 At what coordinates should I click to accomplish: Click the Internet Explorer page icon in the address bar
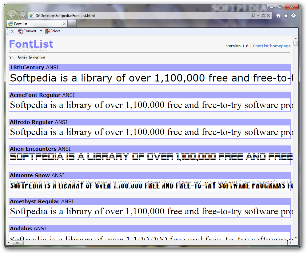click(x=31, y=15)
